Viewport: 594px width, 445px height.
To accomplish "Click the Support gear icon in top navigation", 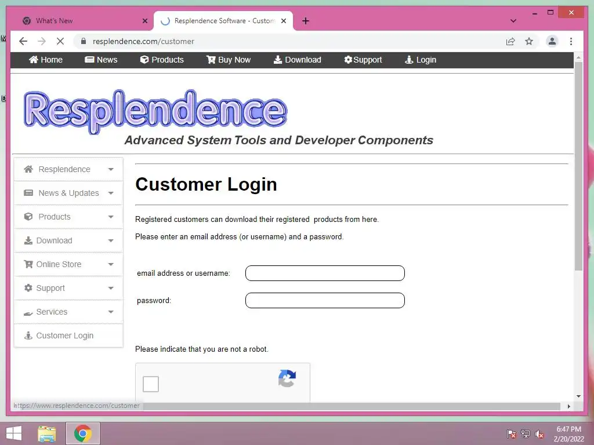I will click(x=348, y=60).
